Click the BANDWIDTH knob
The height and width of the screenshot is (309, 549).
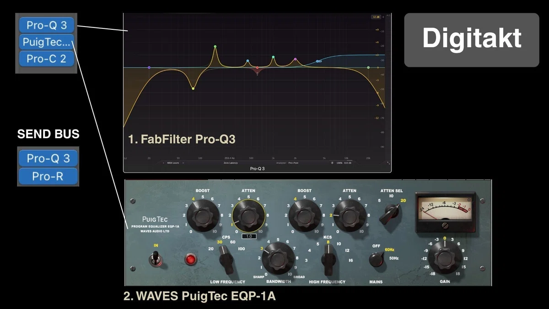tap(278, 258)
